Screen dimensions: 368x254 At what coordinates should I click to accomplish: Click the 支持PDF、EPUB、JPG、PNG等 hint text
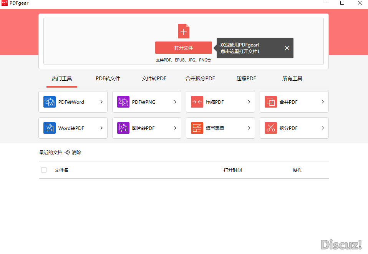tap(184, 60)
